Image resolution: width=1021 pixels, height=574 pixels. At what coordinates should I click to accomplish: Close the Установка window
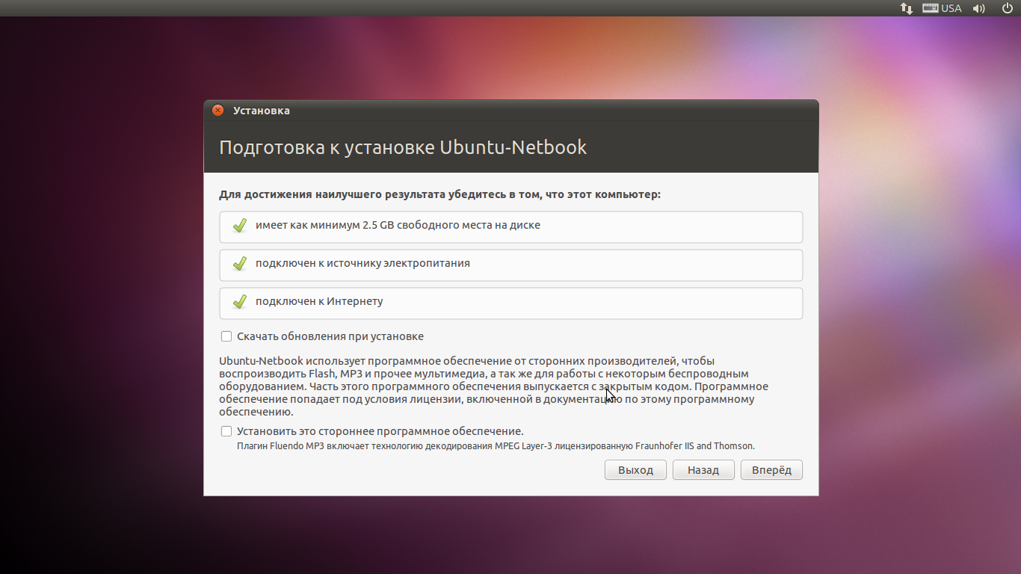(x=218, y=111)
